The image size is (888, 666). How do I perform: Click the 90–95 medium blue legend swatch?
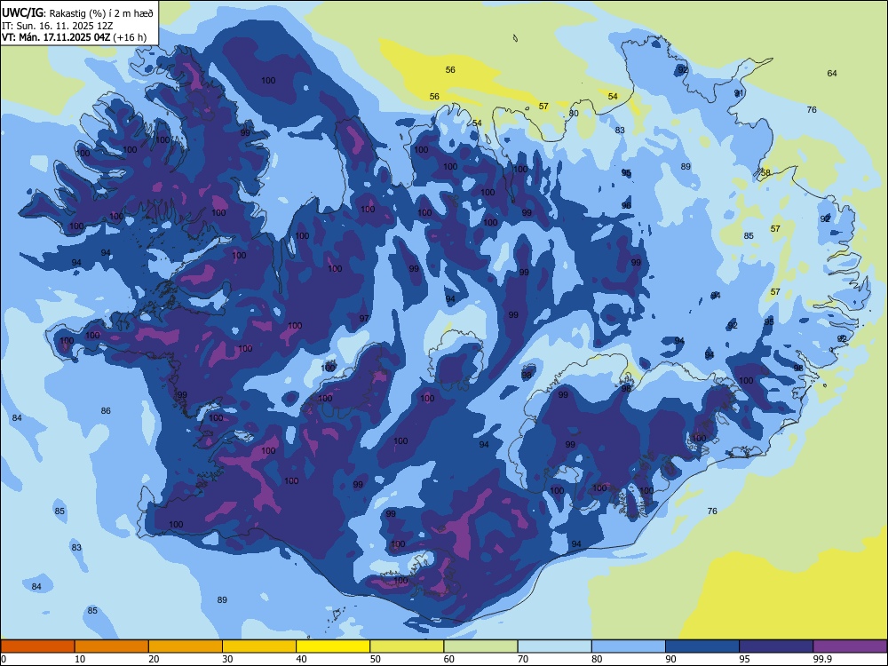pos(702,646)
